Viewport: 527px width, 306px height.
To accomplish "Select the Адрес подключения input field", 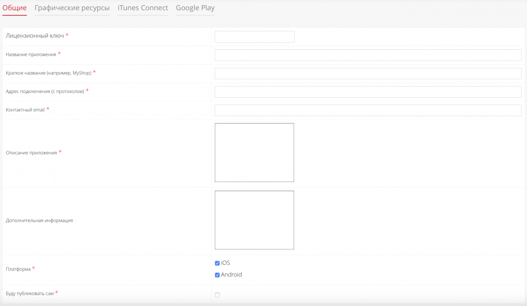I will click(368, 92).
